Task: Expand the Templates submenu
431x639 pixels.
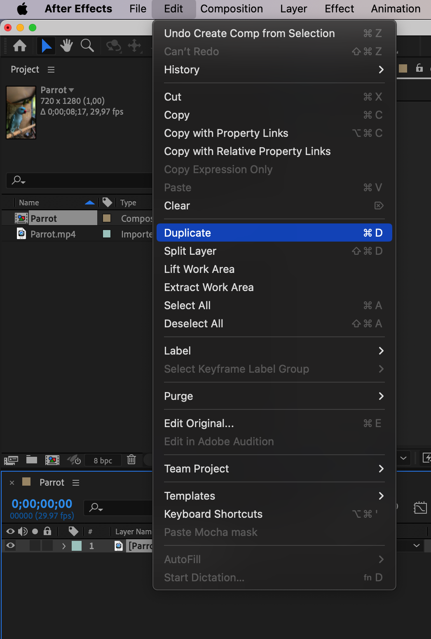Action: [274, 496]
